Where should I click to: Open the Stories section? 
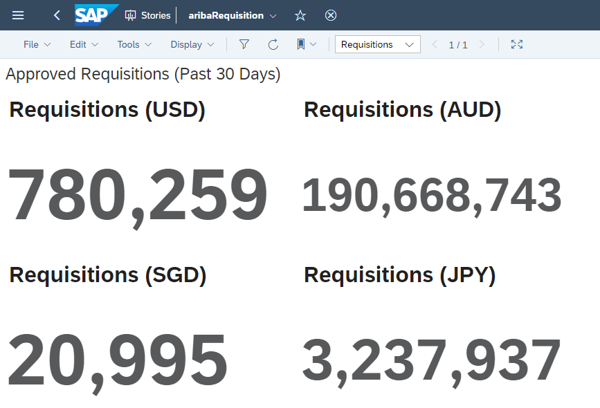point(147,15)
